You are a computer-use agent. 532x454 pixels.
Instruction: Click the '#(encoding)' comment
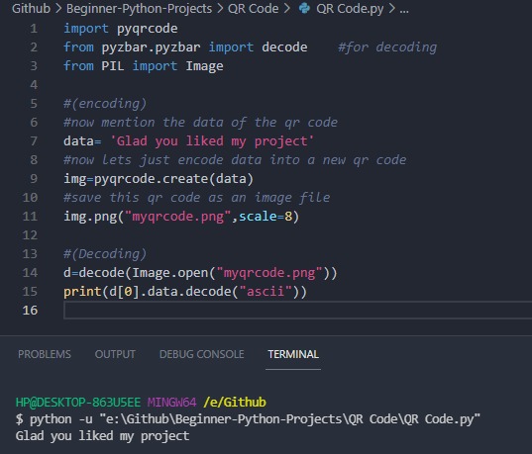tap(105, 103)
